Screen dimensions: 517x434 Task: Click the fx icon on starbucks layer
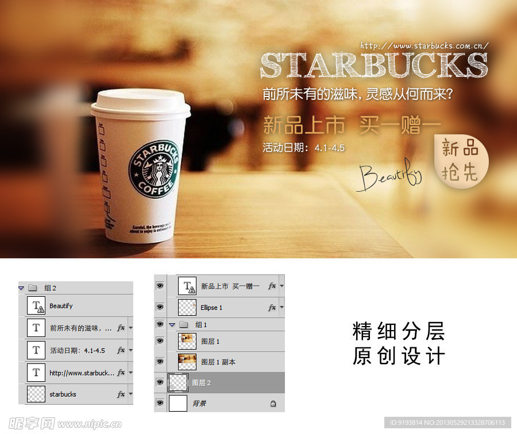pos(121,394)
